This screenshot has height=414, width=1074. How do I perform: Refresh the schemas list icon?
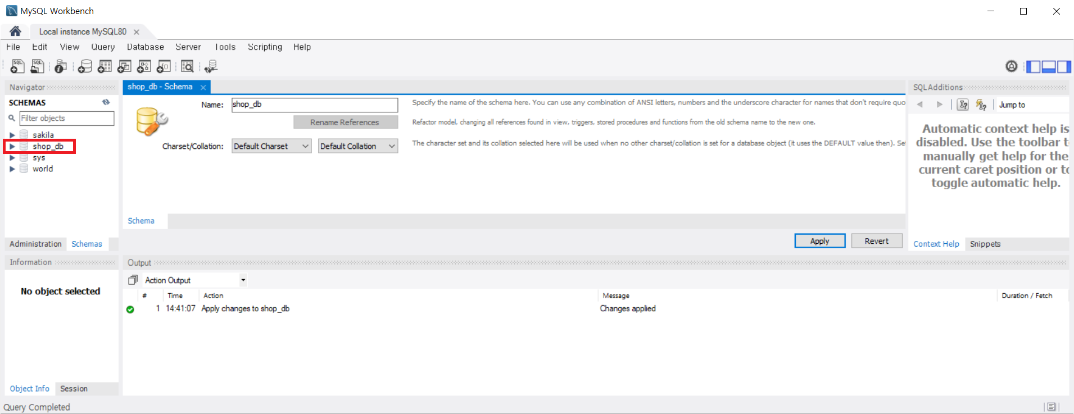click(x=106, y=102)
